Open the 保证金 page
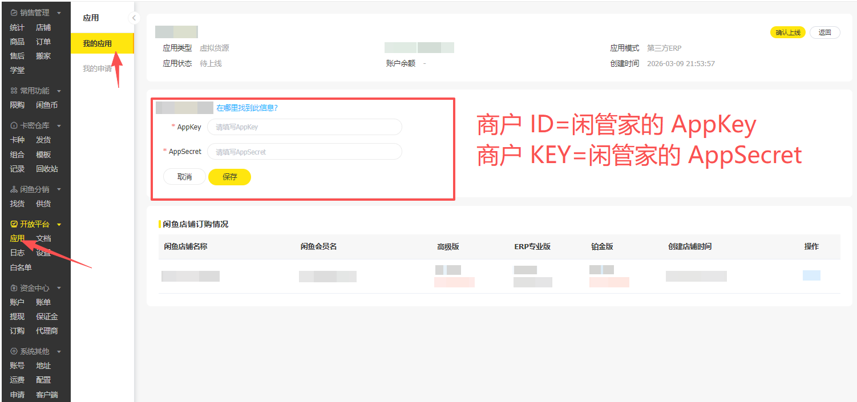857x402 pixels. pyautogui.click(x=47, y=316)
